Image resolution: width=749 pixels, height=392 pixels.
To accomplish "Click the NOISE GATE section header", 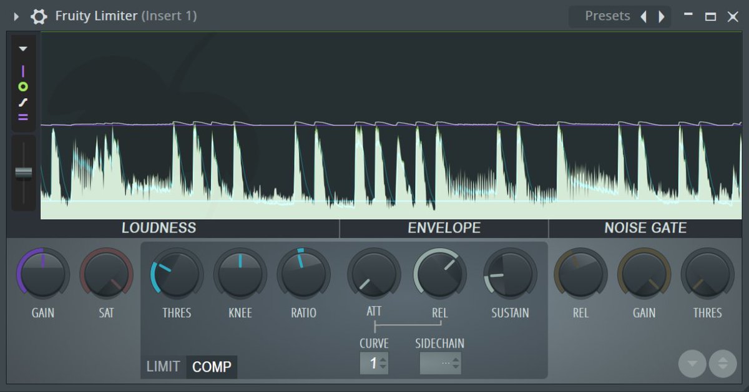I will [x=645, y=228].
